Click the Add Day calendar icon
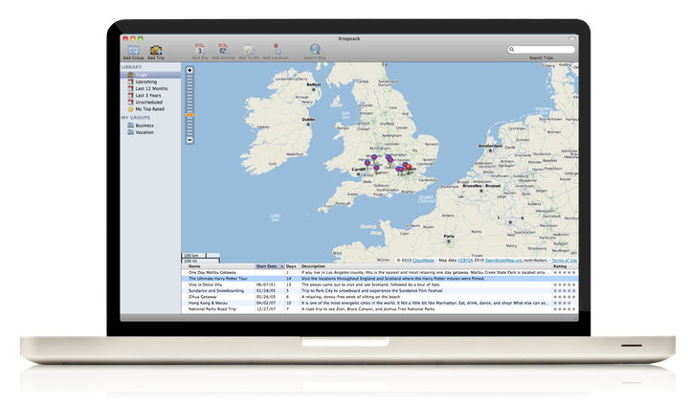This screenshot has height=410, width=691. click(x=200, y=50)
